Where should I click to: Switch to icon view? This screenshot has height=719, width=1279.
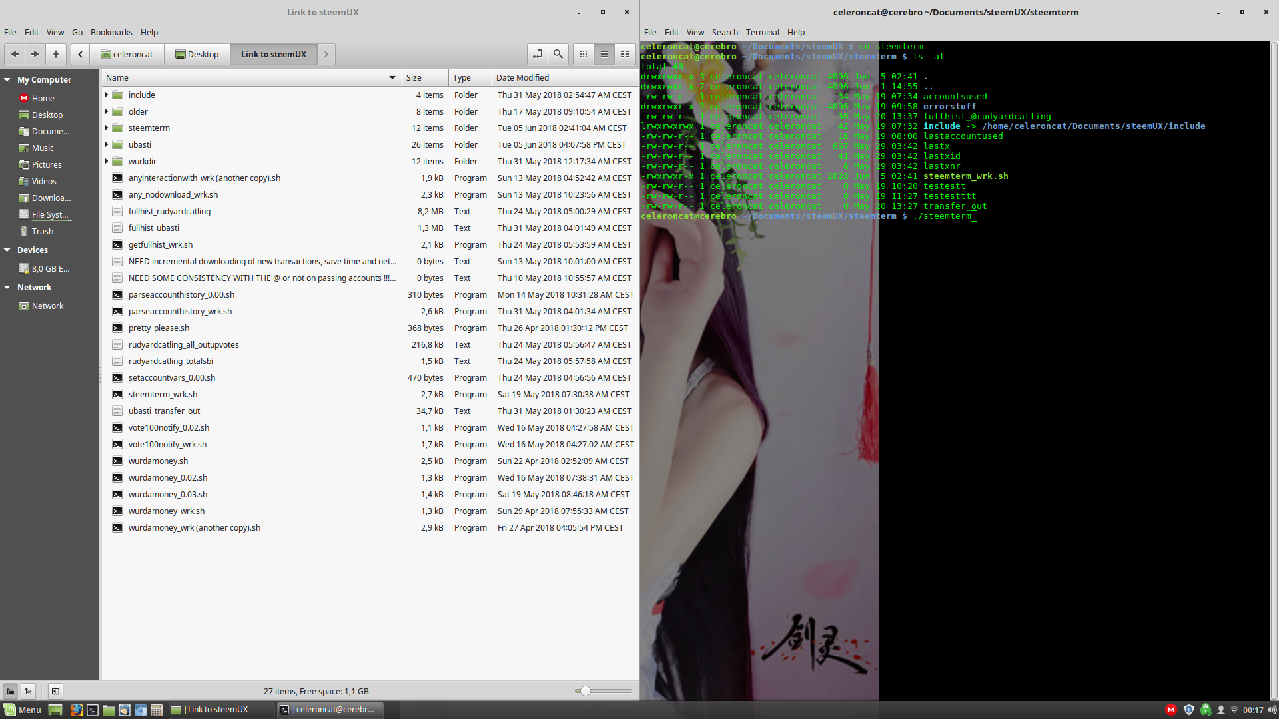pos(584,54)
